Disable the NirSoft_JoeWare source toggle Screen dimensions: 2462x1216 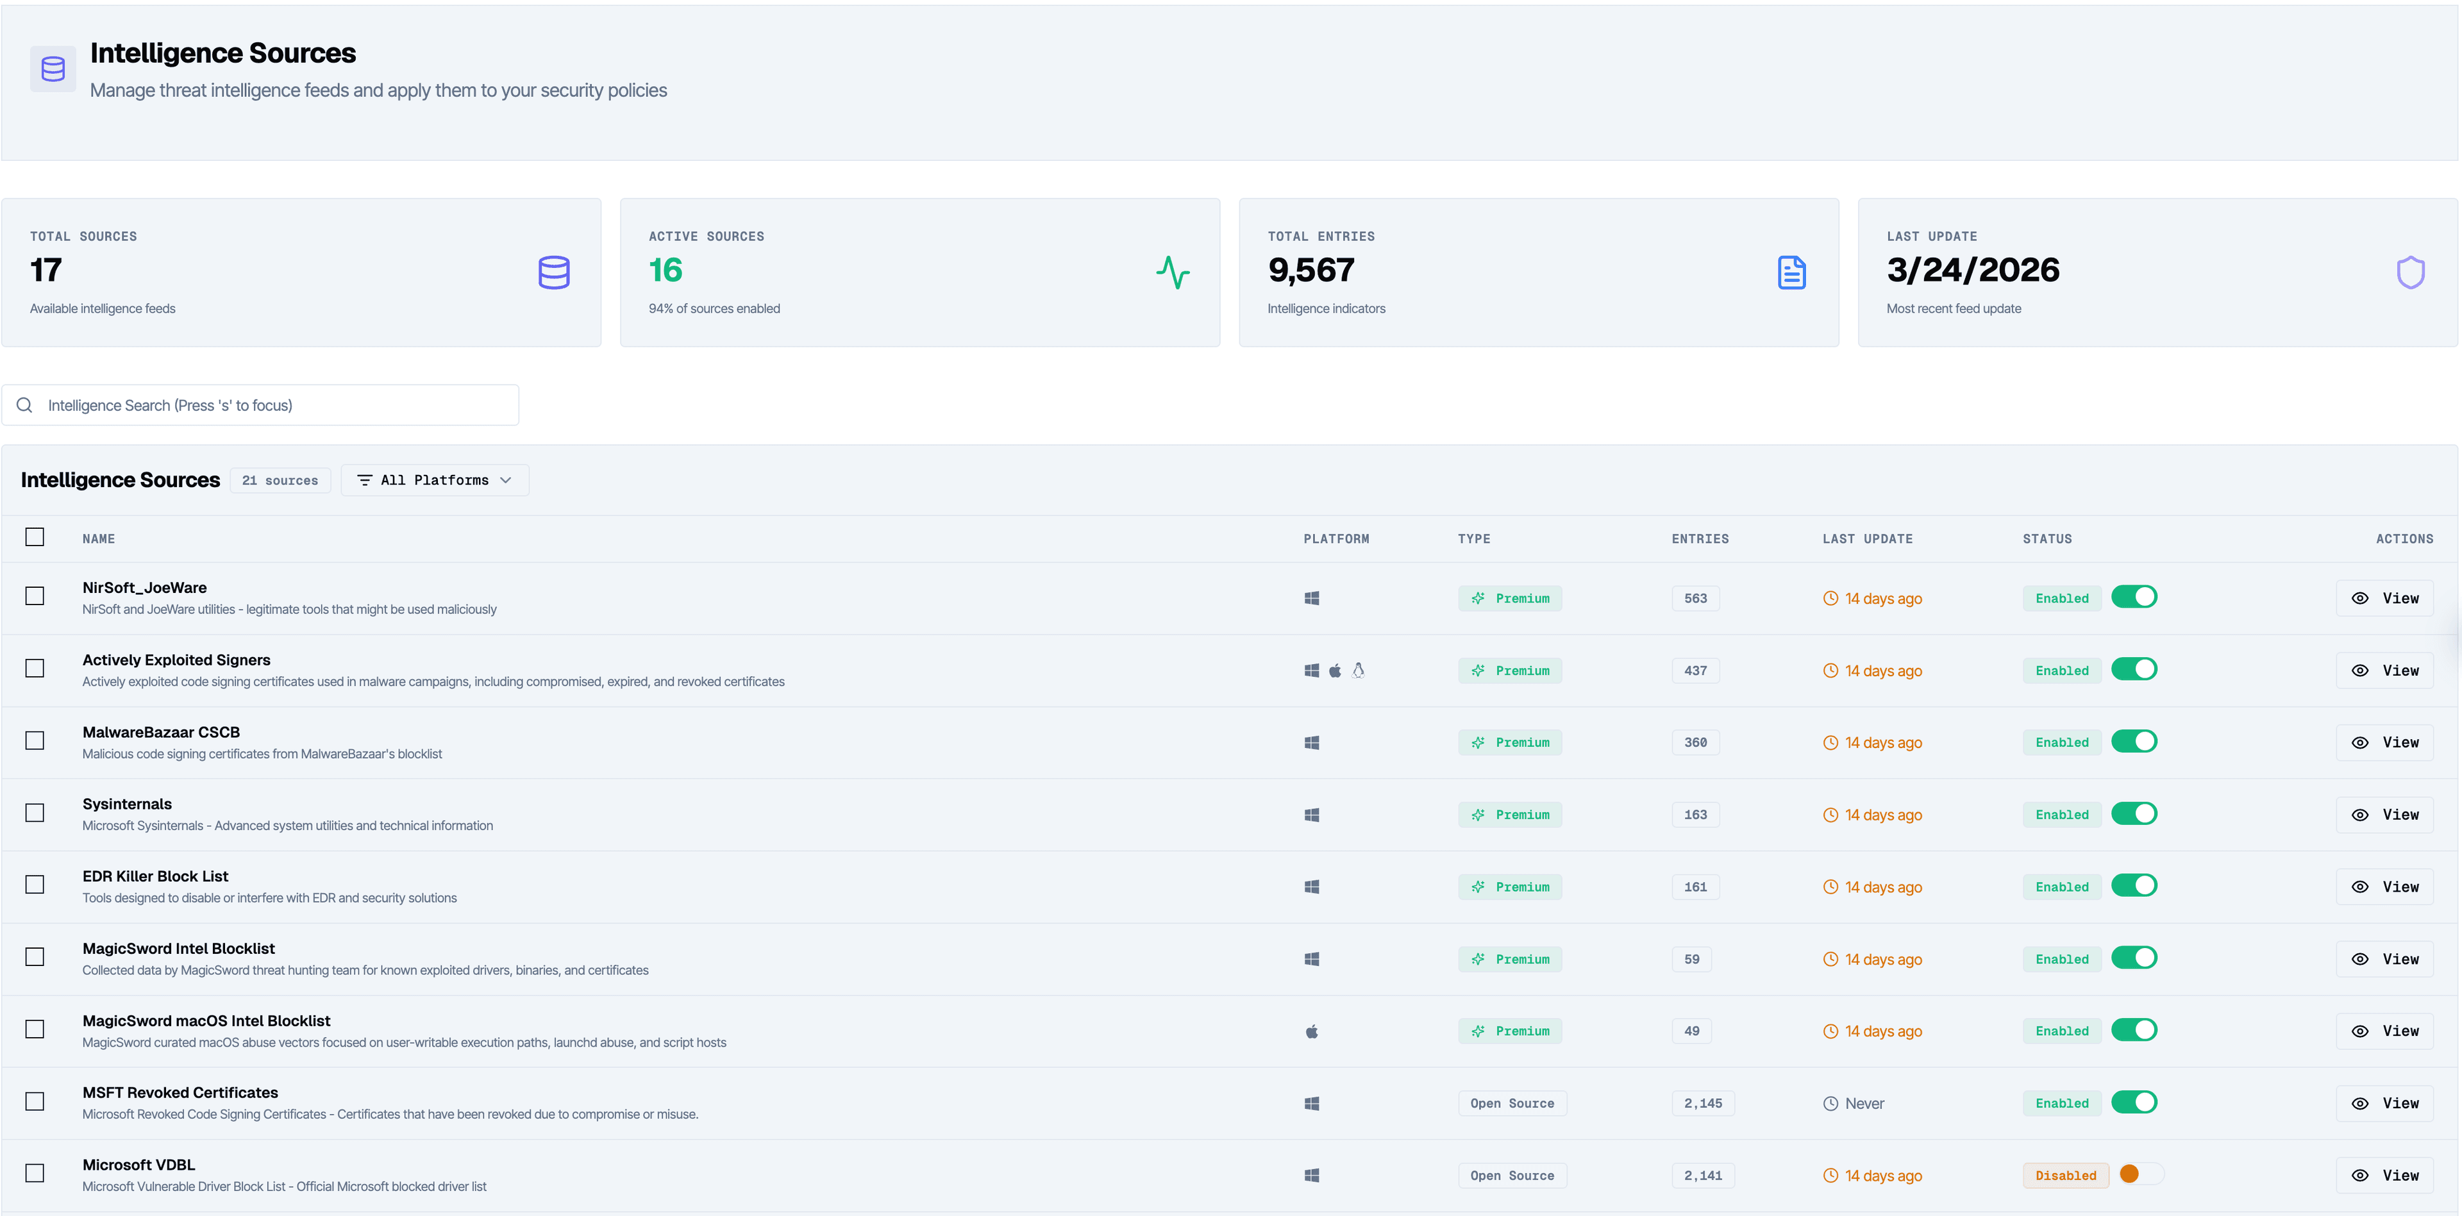[2135, 597]
